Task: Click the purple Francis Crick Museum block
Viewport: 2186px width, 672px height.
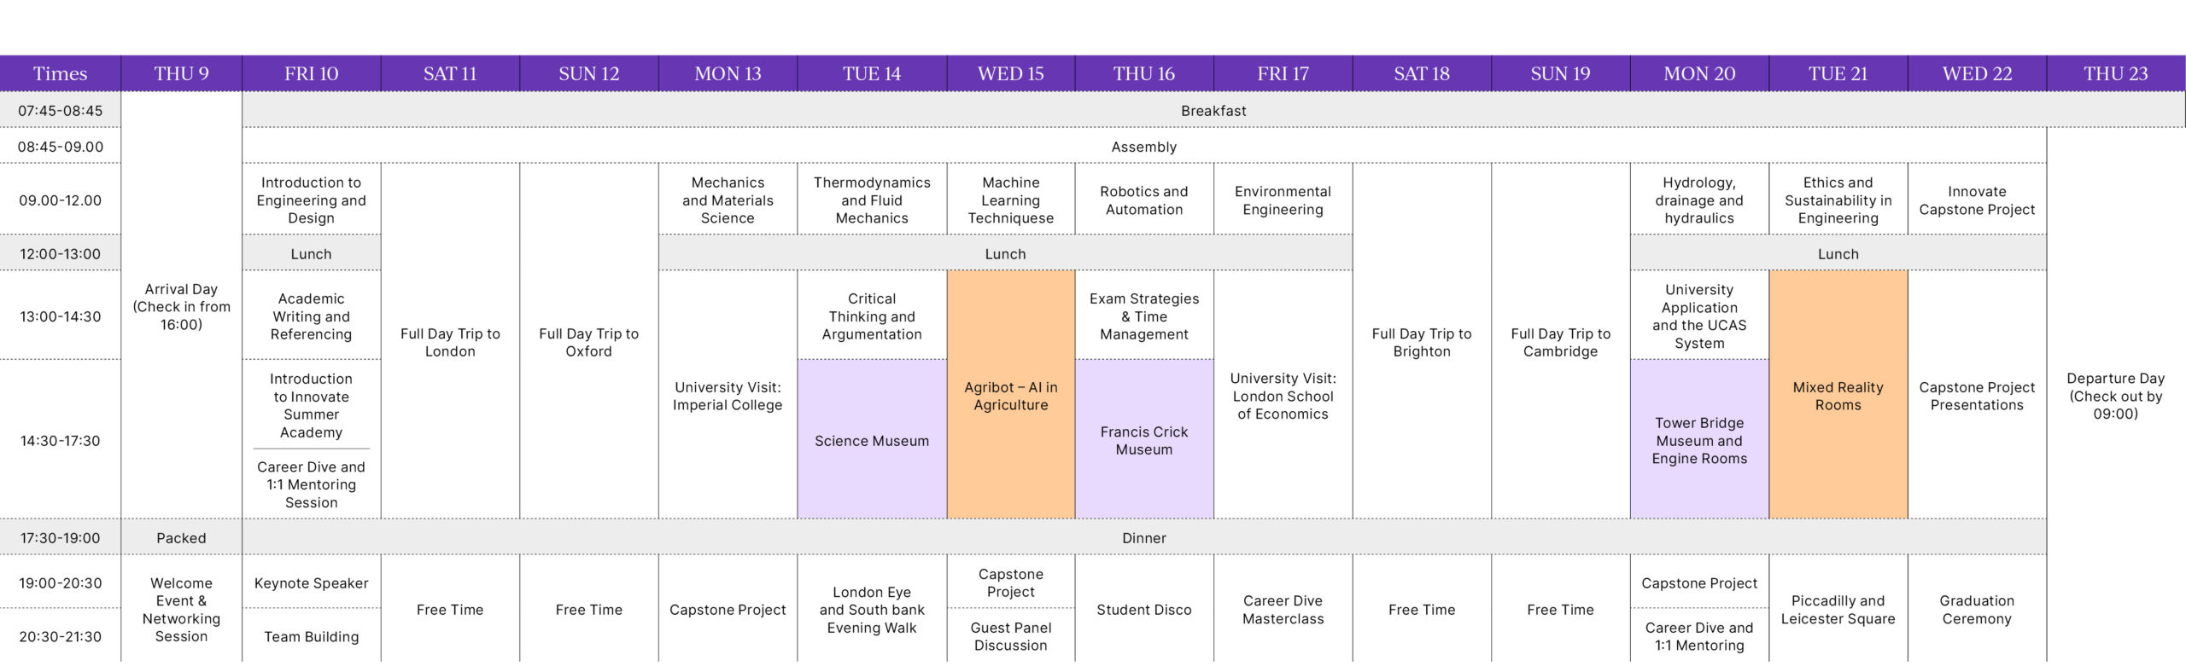Action: point(1144,440)
